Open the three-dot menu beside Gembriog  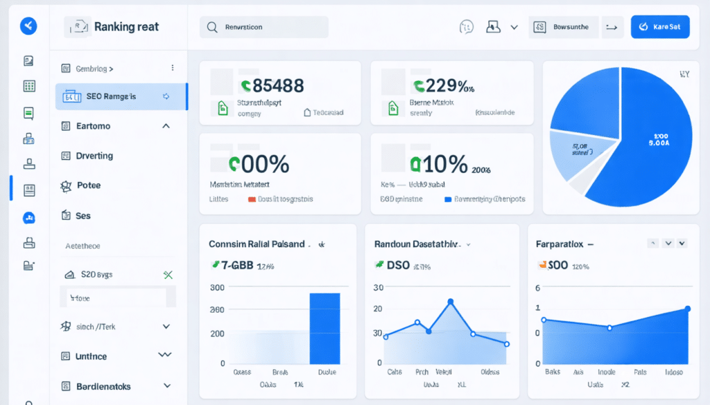point(173,68)
